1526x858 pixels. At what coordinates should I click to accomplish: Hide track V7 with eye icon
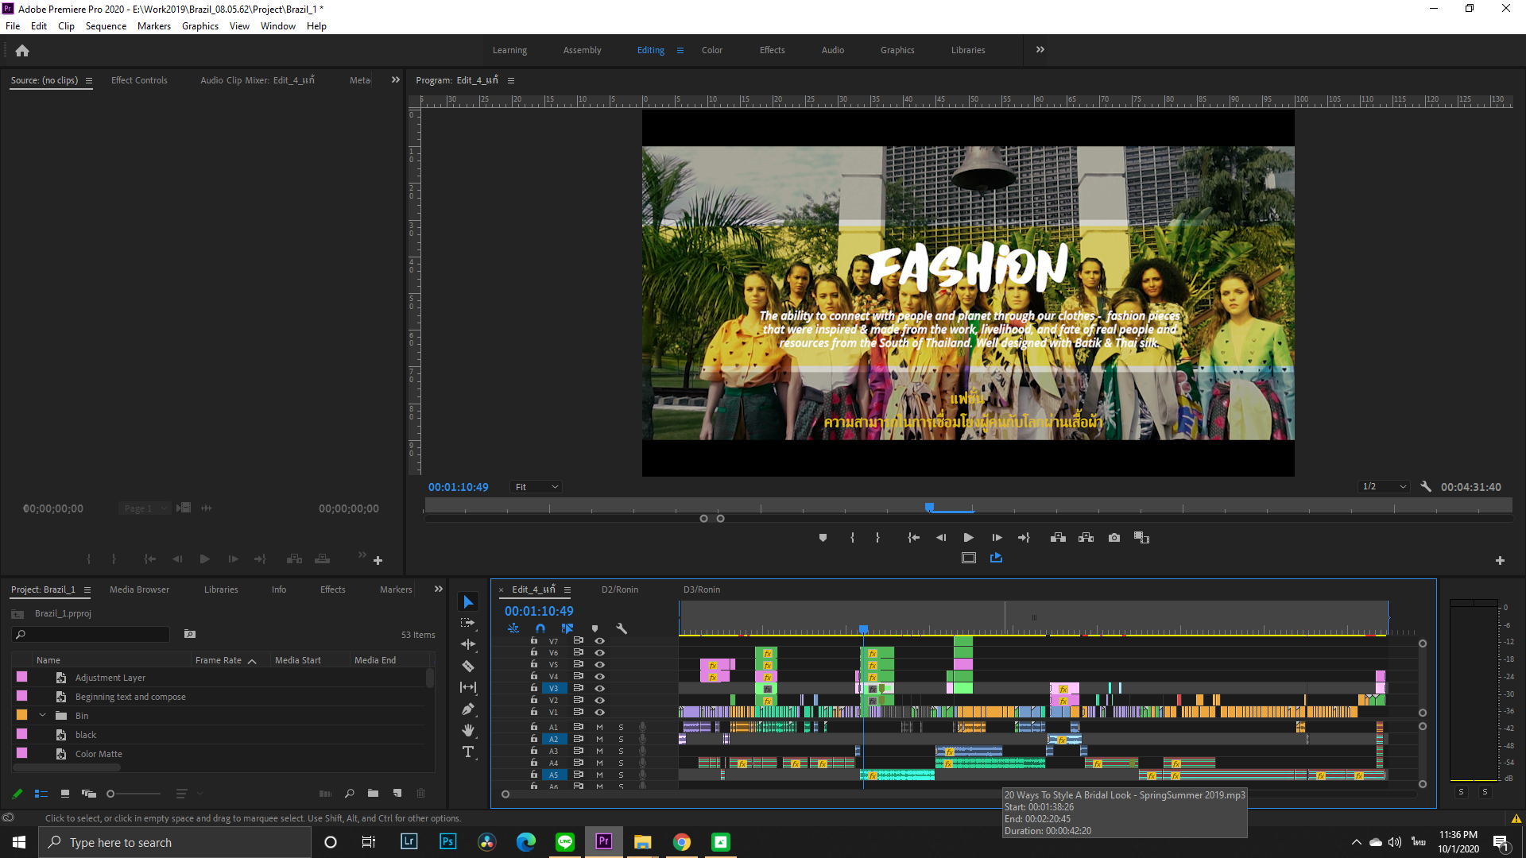[x=600, y=640]
